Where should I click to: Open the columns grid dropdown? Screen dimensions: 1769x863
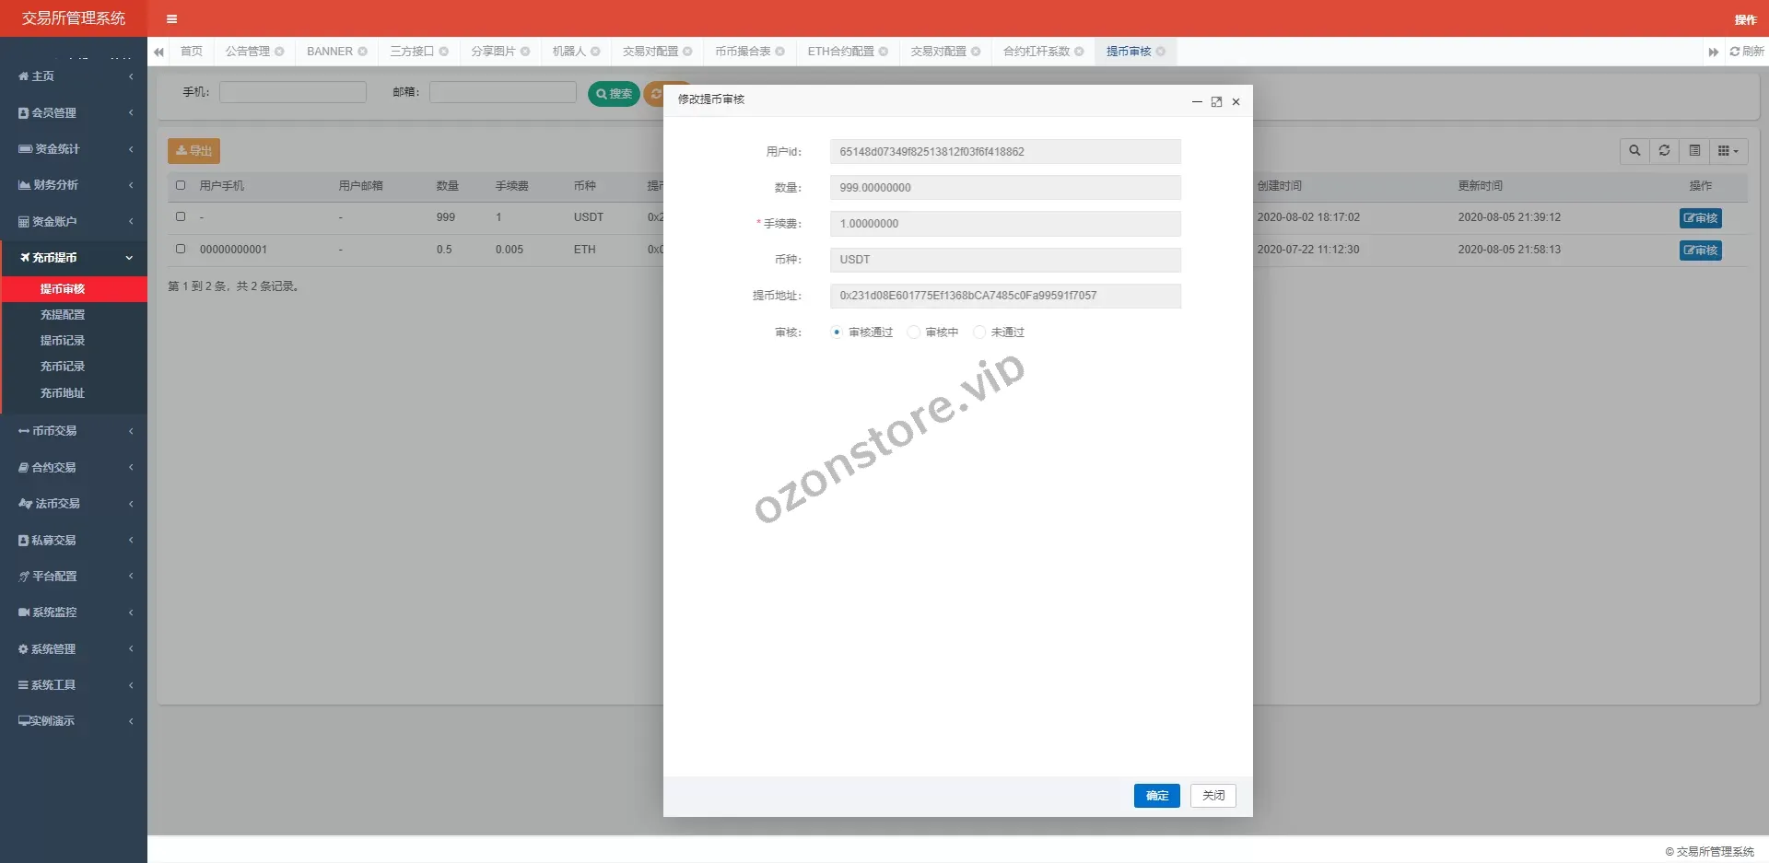click(x=1728, y=151)
